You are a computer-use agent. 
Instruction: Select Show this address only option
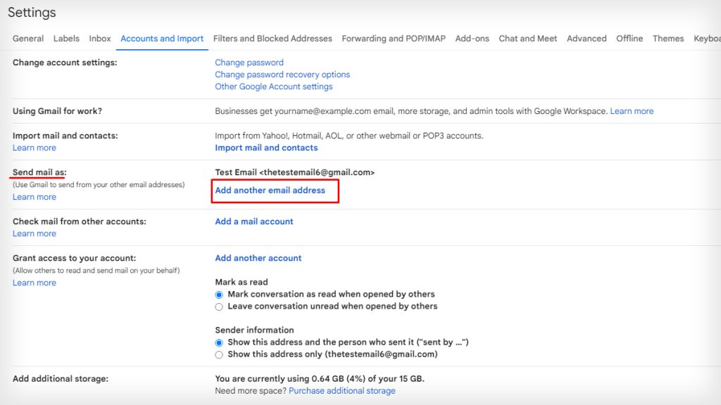pyautogui.click(x=219, y=354)
